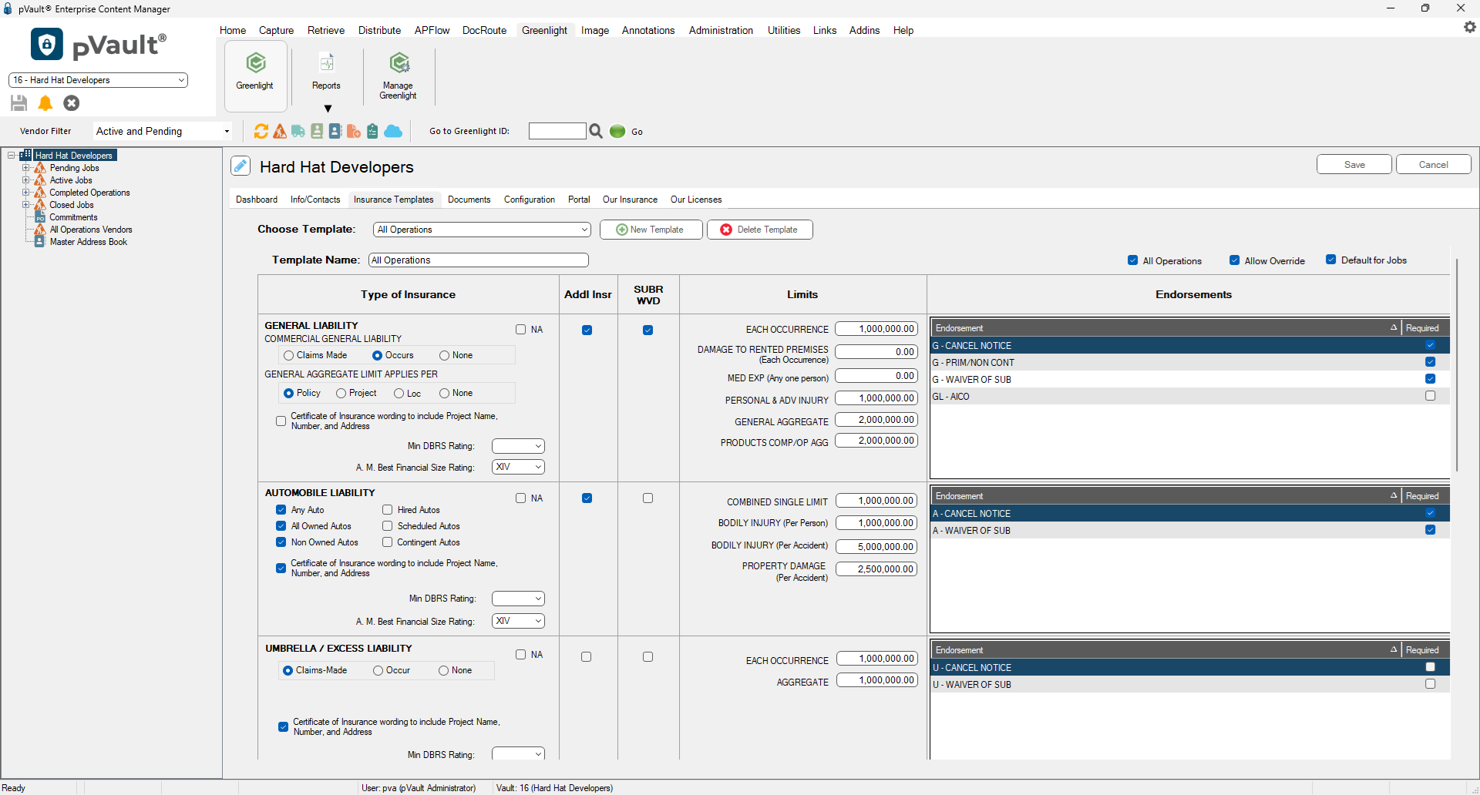Open the Utilities menu
Screen dimensions: 1480x795
[784, 30]
